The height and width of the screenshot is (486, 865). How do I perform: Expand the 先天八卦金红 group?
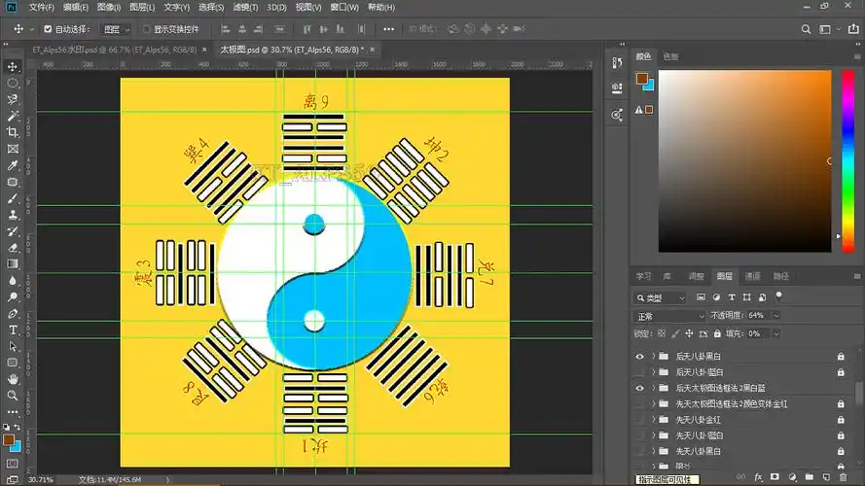click(653, 419)
